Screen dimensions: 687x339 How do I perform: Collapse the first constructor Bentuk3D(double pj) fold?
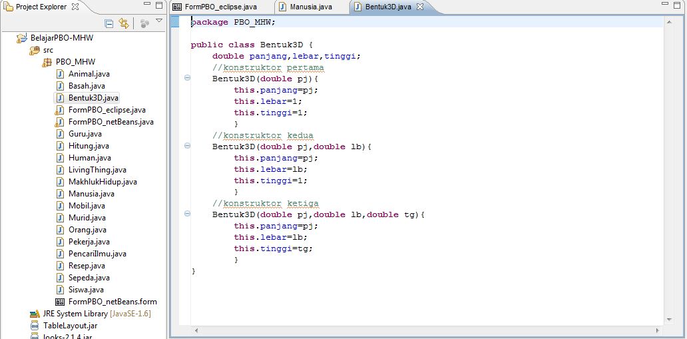[187, 78]
